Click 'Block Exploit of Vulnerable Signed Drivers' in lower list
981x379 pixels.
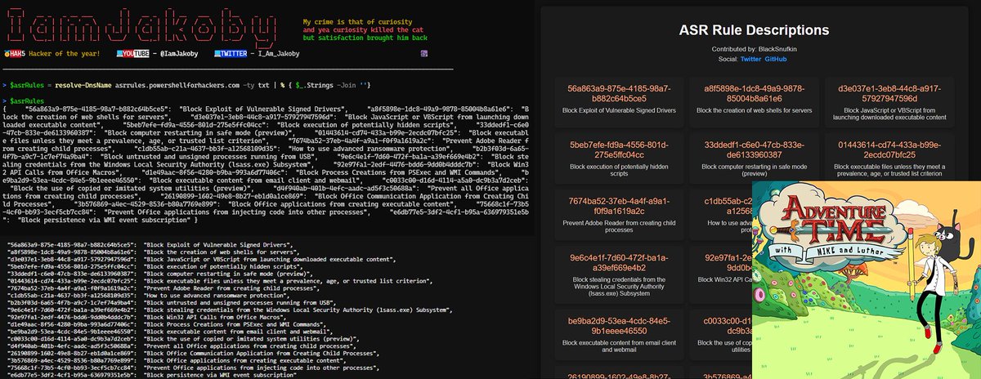pos(218,244)
